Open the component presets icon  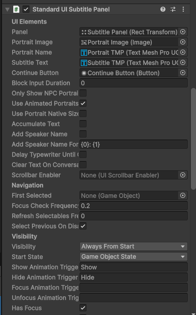coord(173,9)
